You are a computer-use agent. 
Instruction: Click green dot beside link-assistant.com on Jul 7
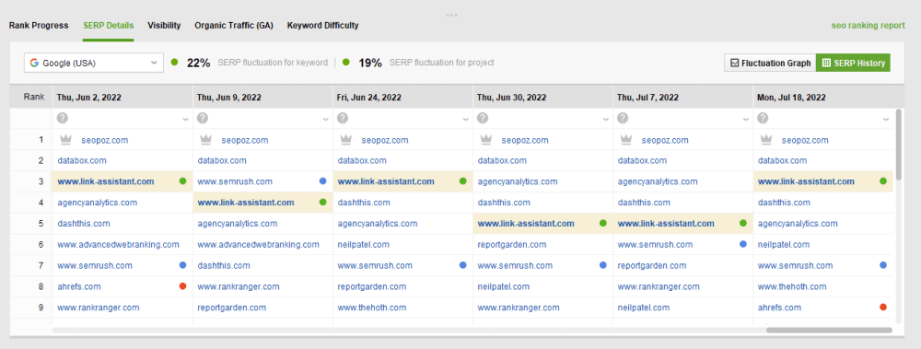pos(743,223)
